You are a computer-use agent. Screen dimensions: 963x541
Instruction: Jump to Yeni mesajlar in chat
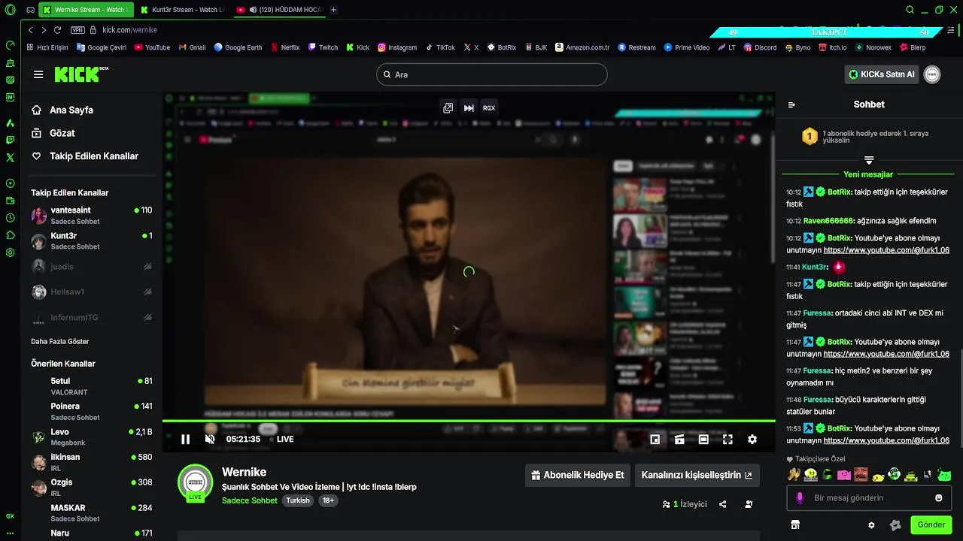[x=868, y=174]
